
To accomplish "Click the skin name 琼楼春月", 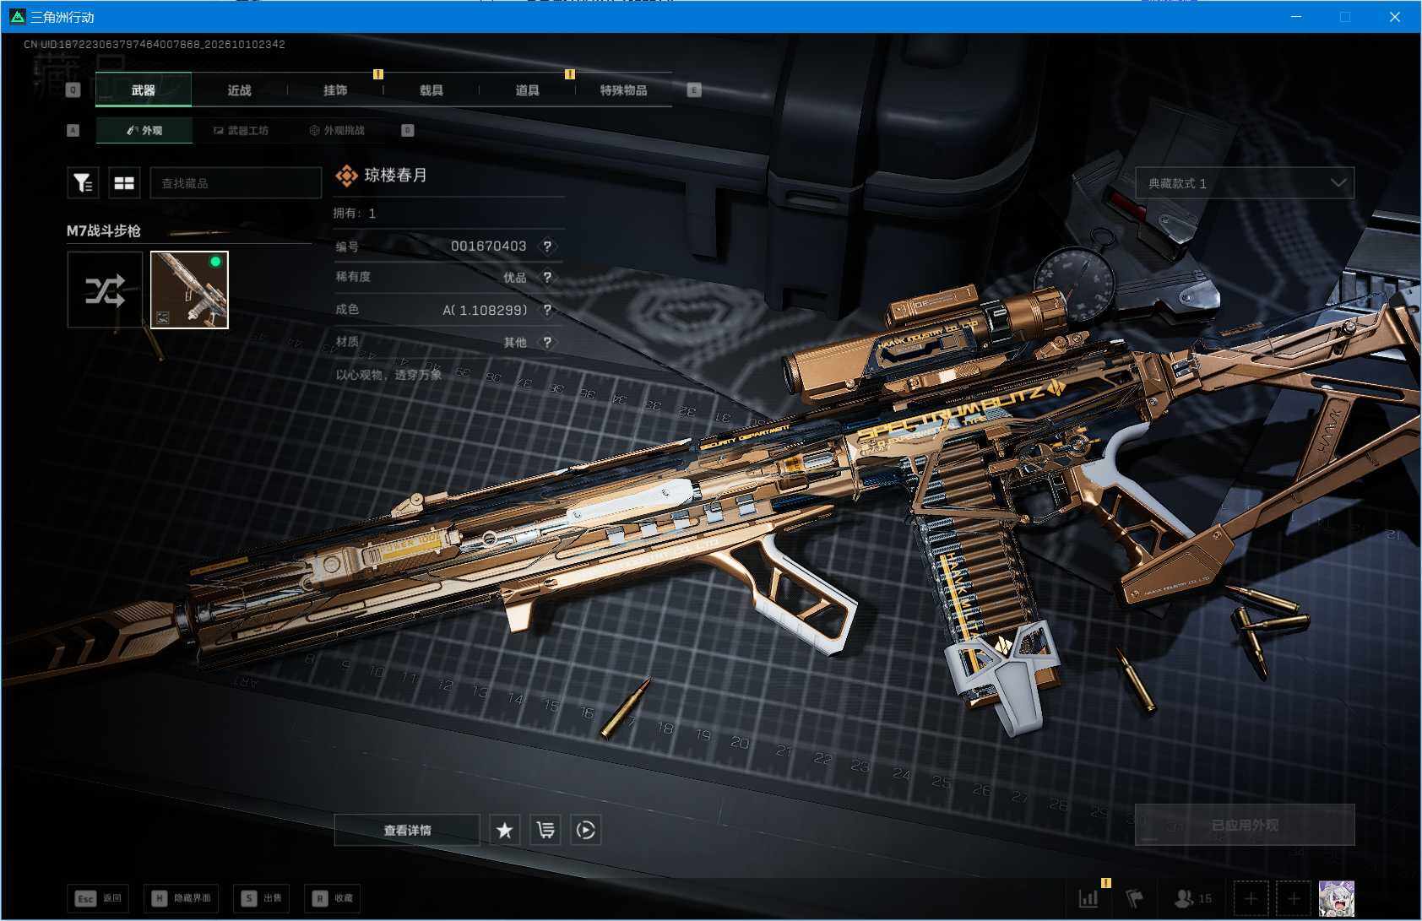I will [395, 175].
